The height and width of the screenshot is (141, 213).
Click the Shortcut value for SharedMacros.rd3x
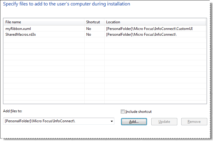(89, 34)
